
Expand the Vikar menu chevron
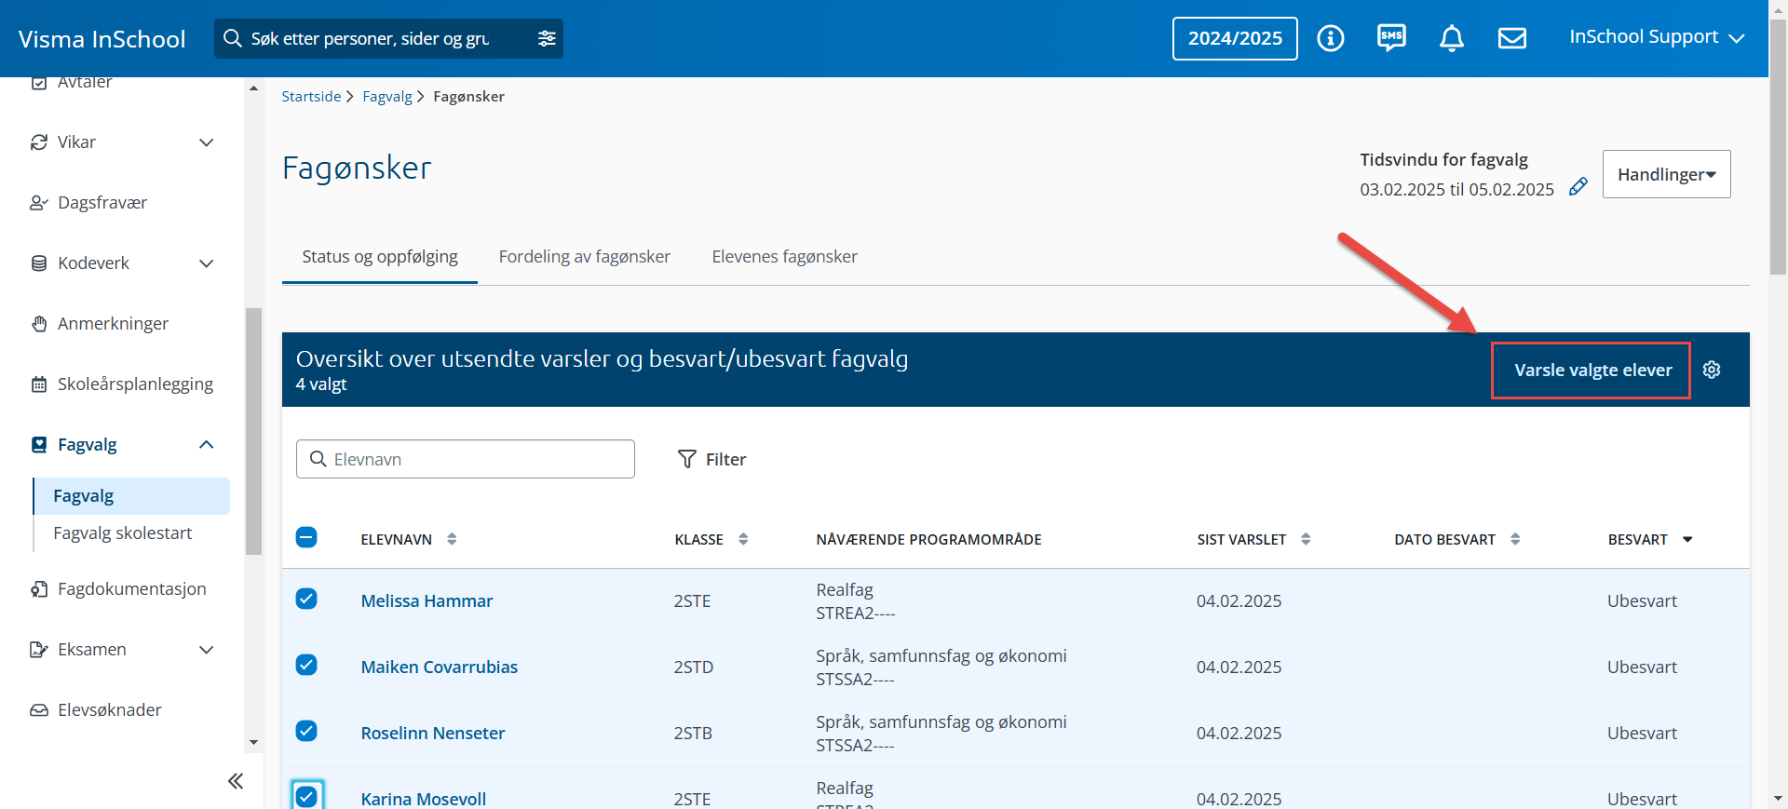click(207, 142)
